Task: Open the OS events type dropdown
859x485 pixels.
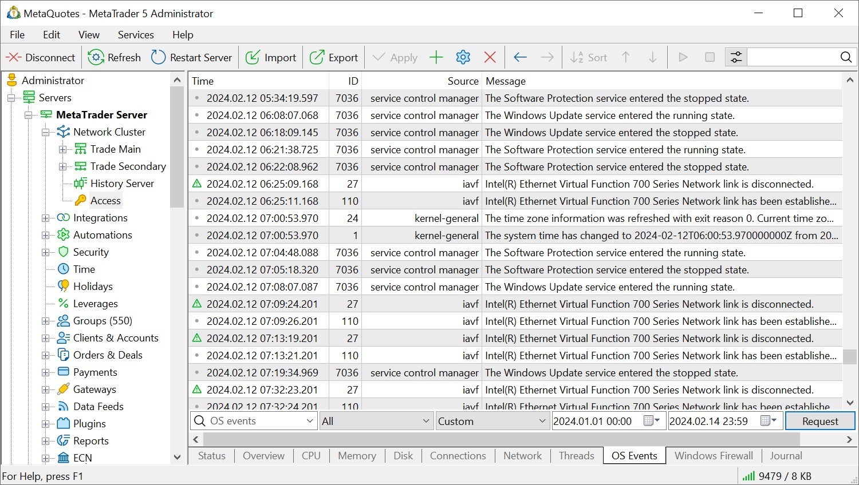Action: click(310, 422)
